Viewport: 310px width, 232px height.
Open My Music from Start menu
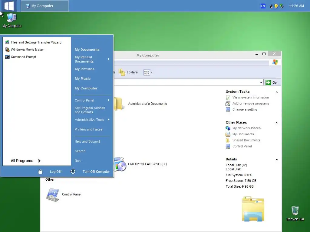[83, 79]
